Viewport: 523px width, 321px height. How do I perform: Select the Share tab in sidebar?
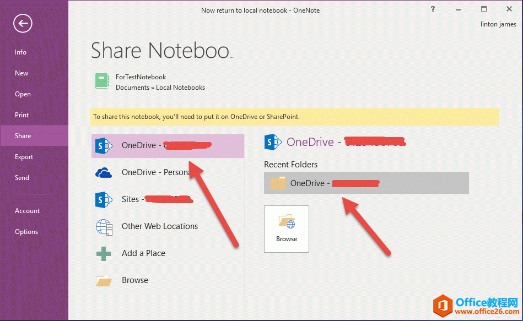[x=34, y=135]
